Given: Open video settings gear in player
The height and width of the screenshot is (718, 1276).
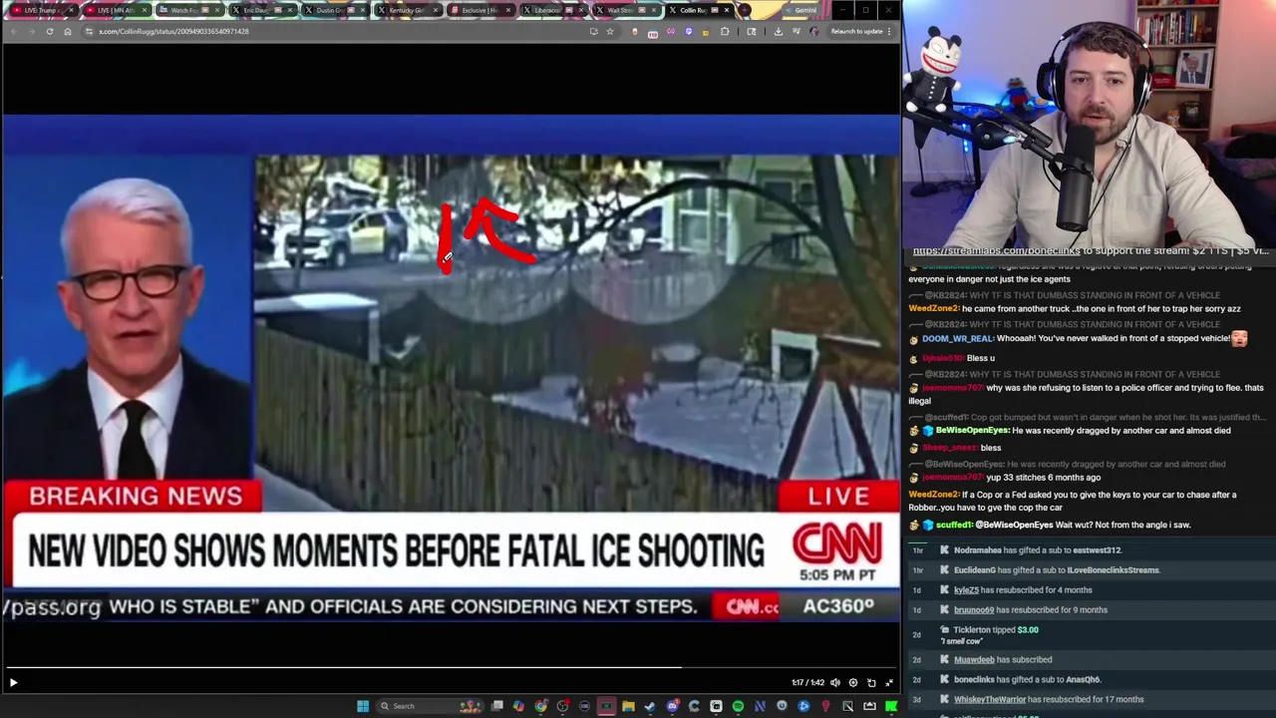Looking at the screenshot, I should coord(853,683).
